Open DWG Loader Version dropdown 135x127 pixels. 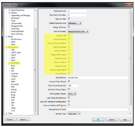[x=72, y=94]
